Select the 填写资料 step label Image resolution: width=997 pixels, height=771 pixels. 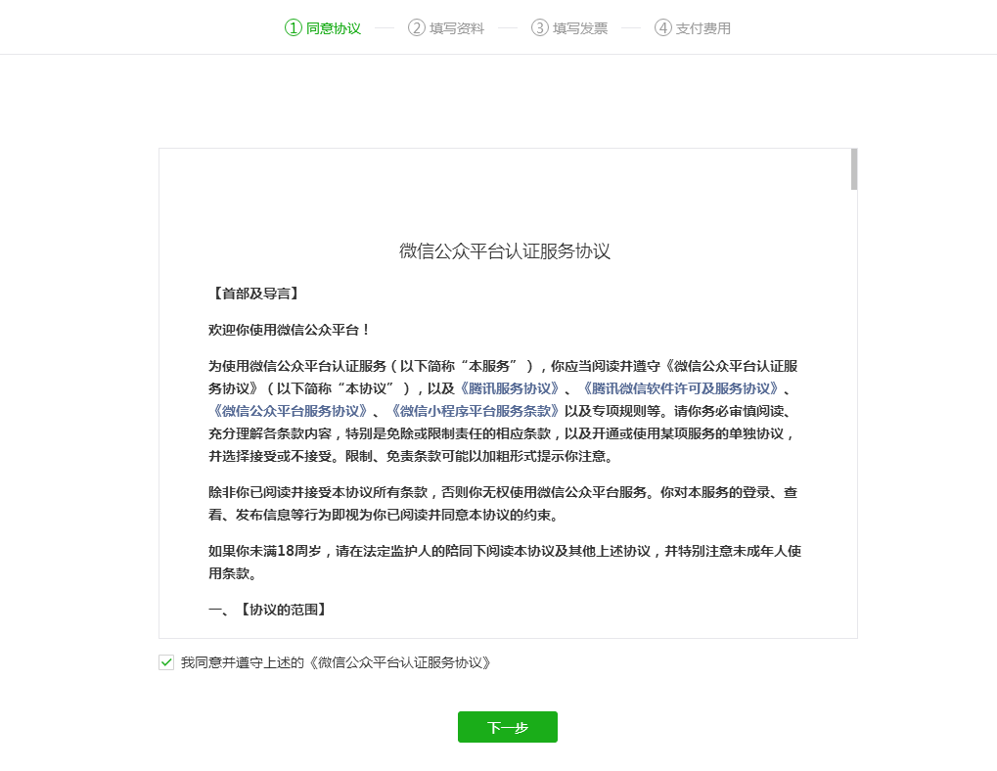tap(457, 28)
